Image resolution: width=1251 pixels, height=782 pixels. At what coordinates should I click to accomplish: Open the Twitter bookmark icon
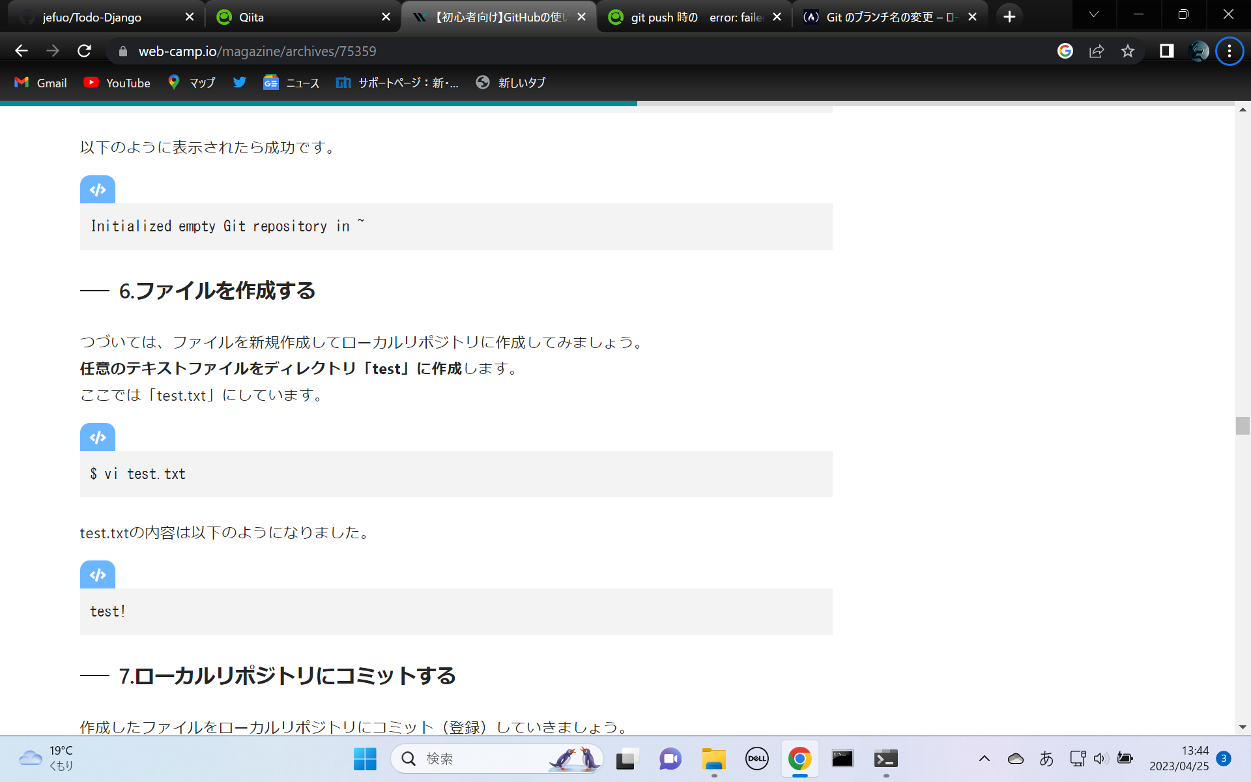pyautogui.click(x=240, y=83)
